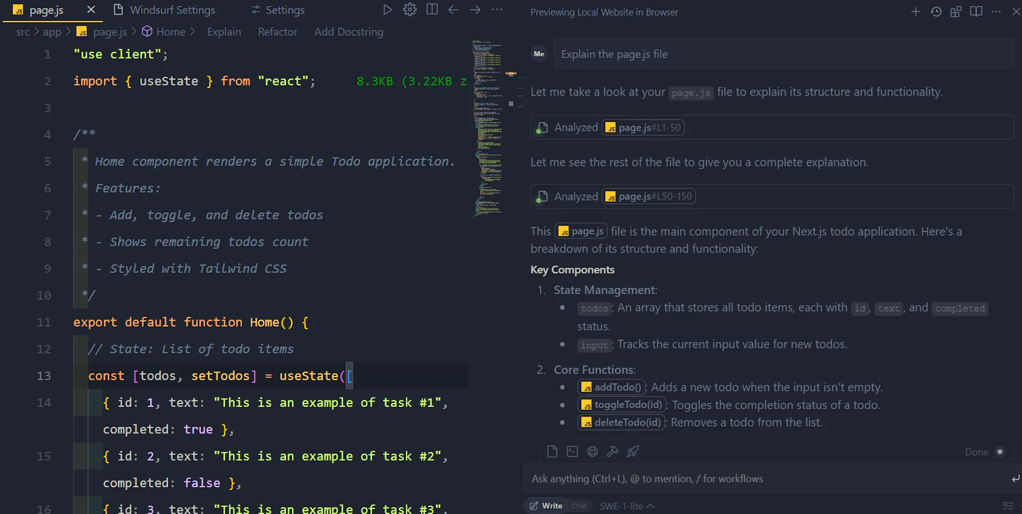Click the Refactor code action
This screenshot has height=514, width=1022.
click(x=277, y=32)
